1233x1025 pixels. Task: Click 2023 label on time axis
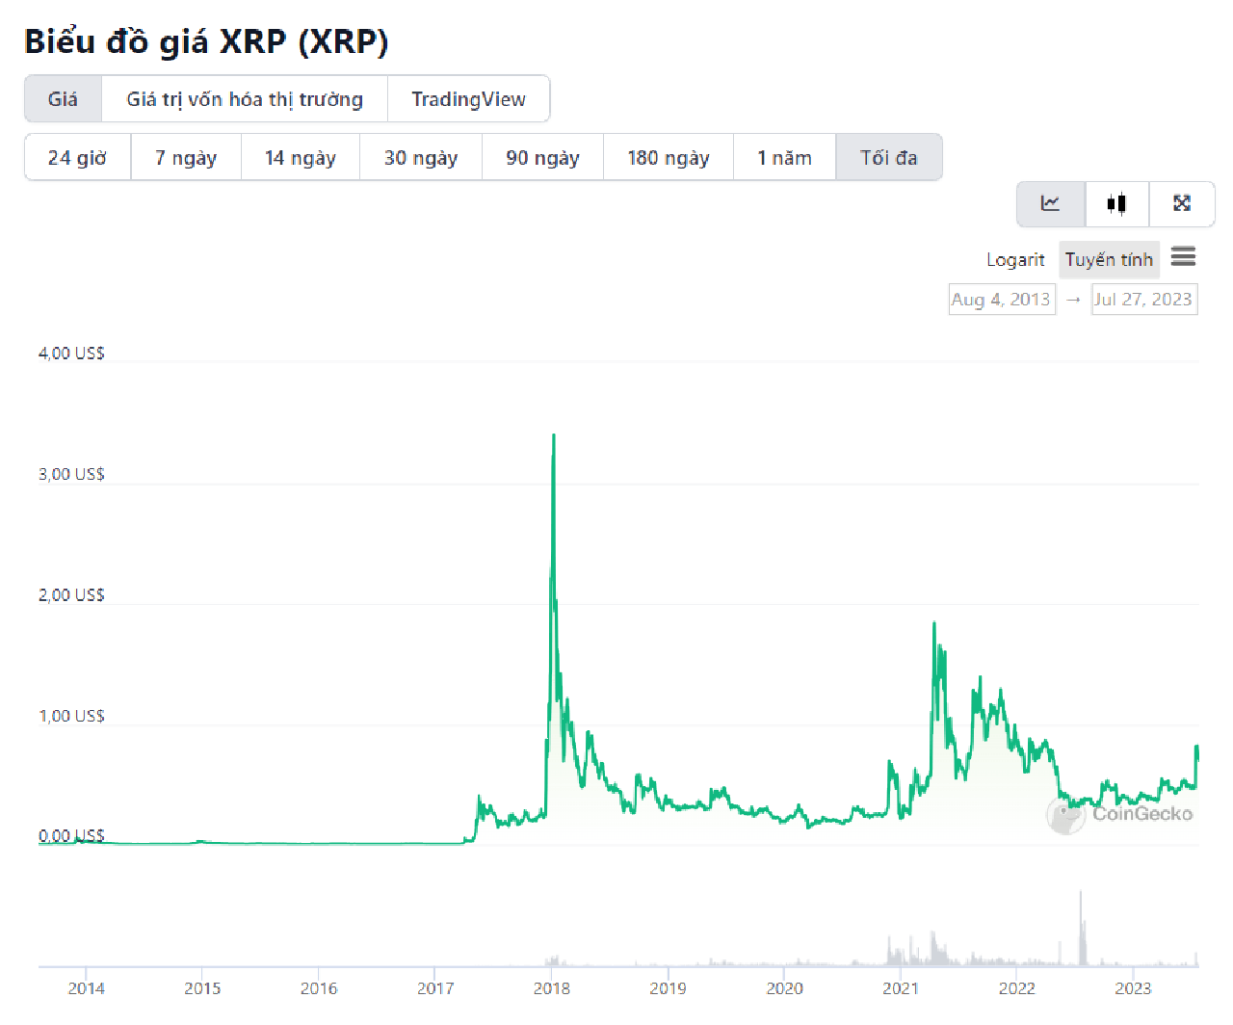point(1133,988)
